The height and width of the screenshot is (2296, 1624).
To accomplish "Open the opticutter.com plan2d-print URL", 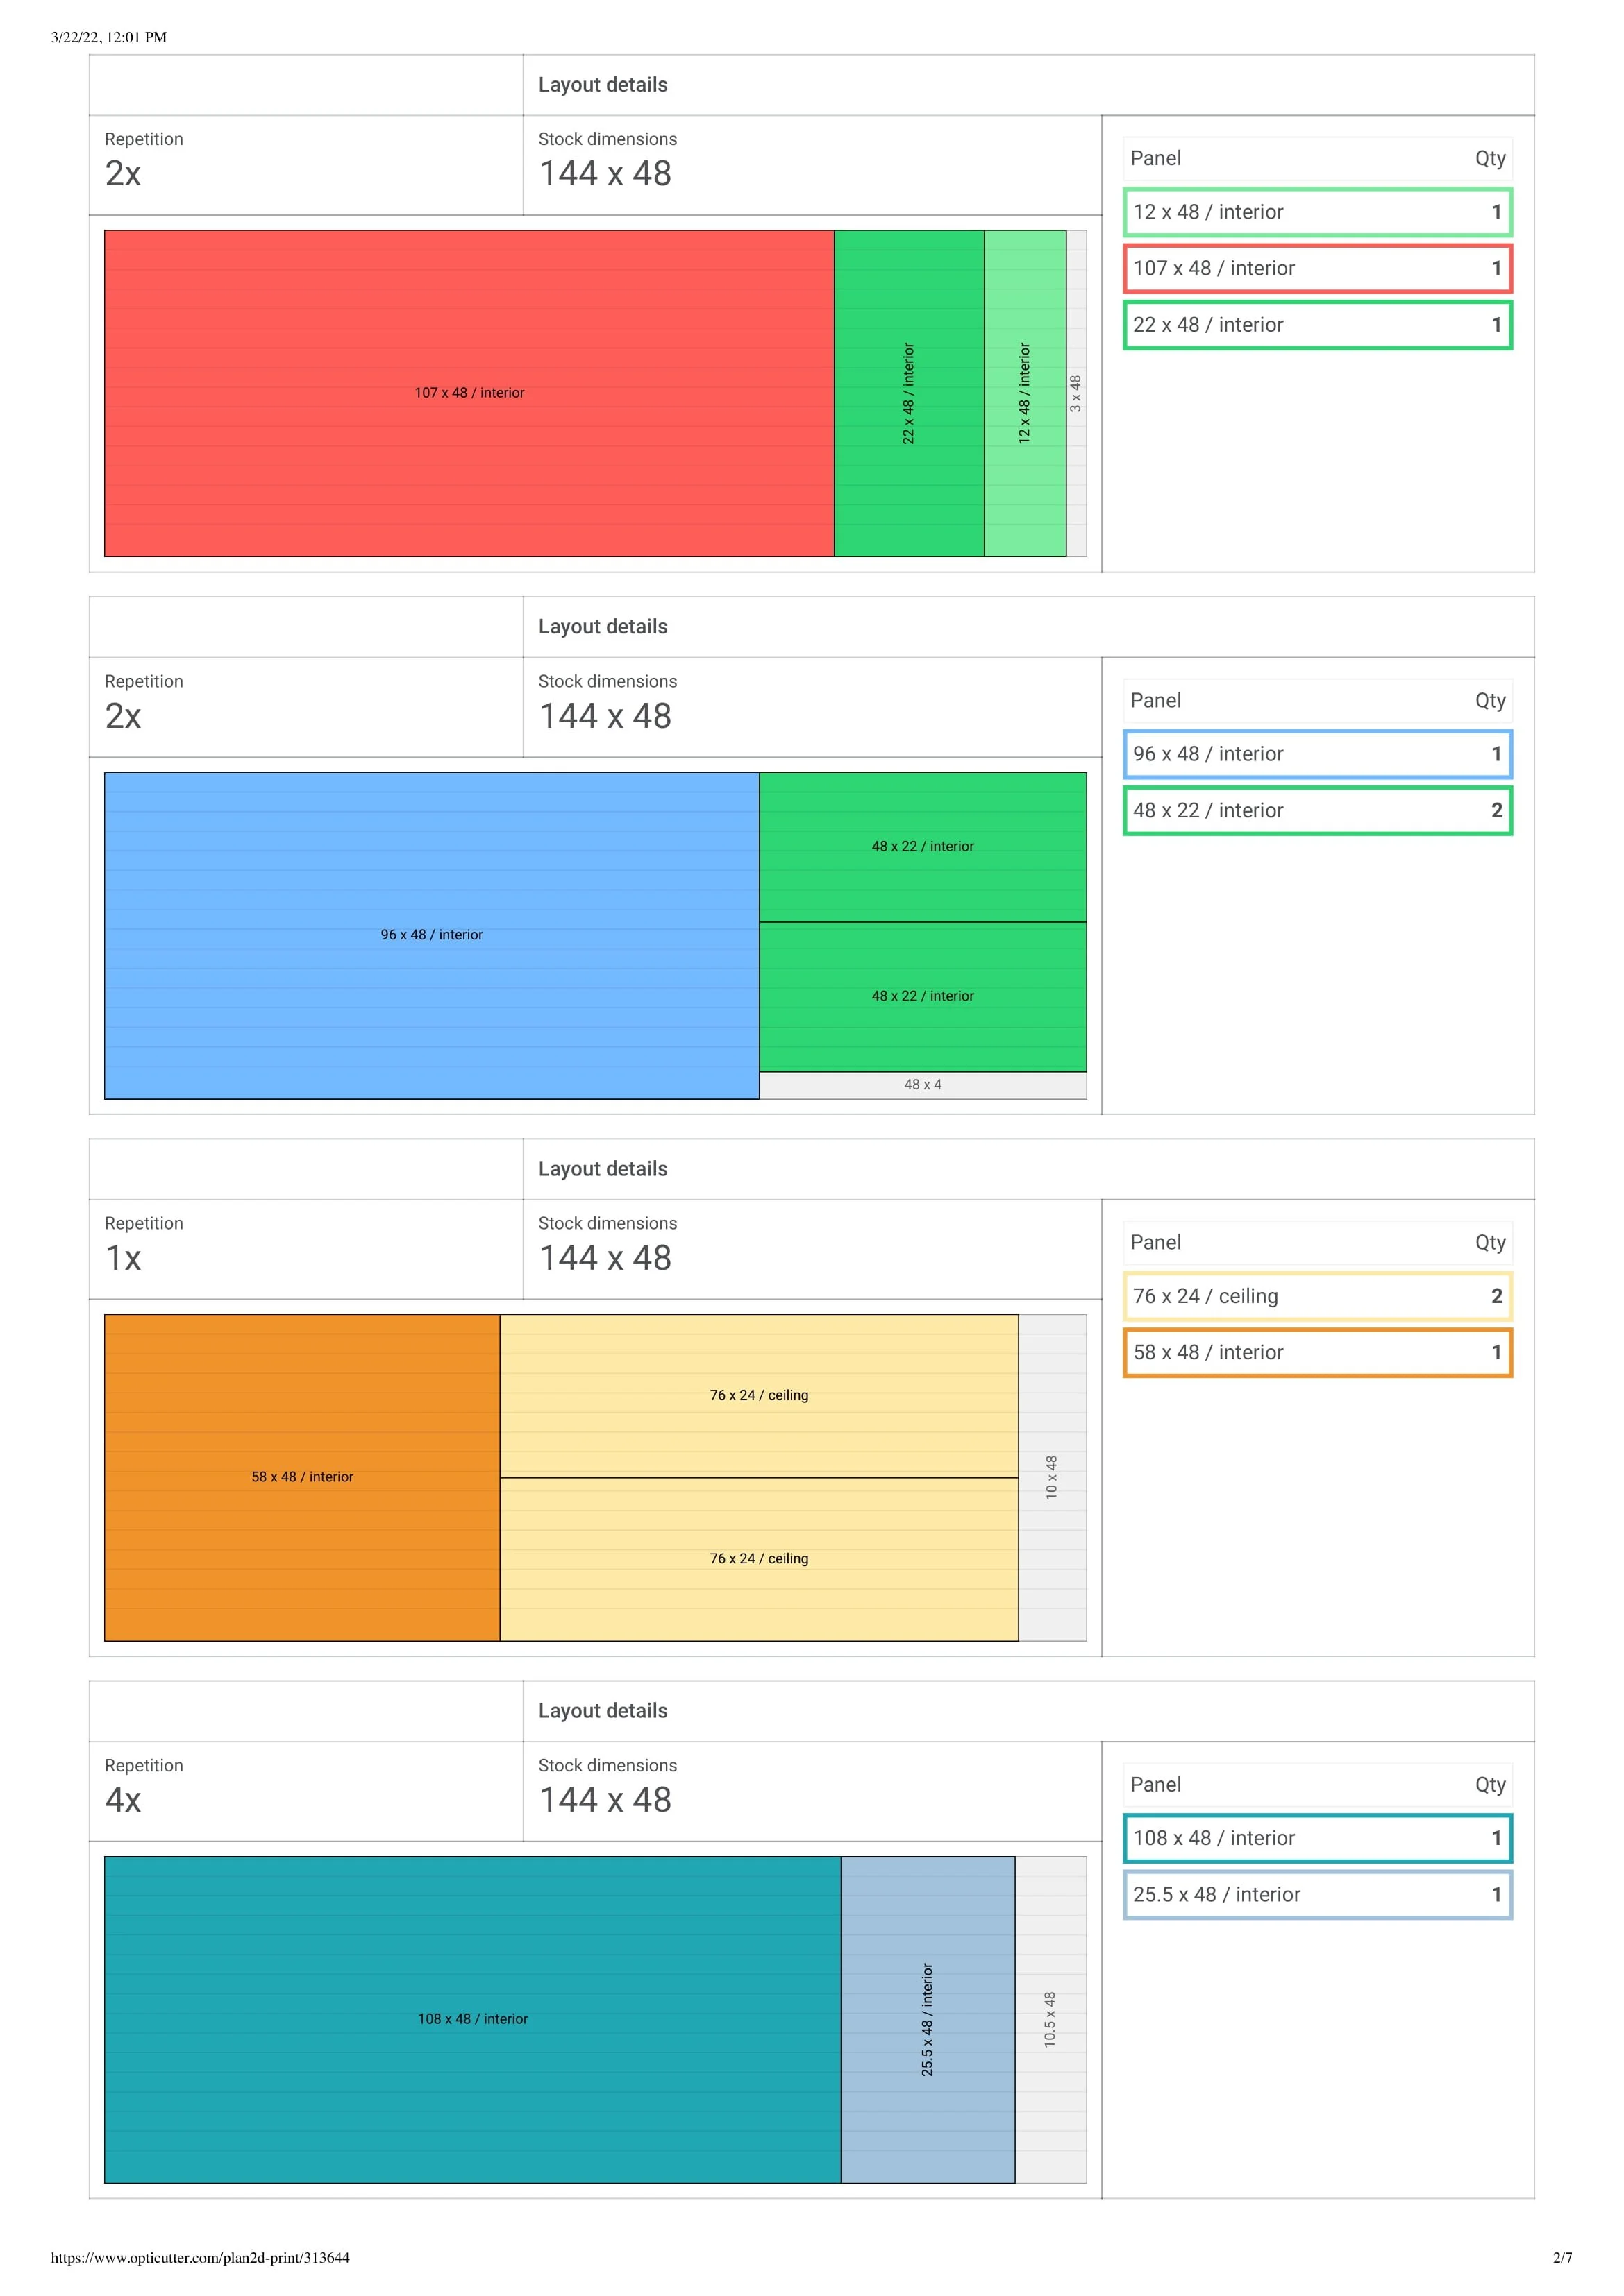I will coord(200,2258).
